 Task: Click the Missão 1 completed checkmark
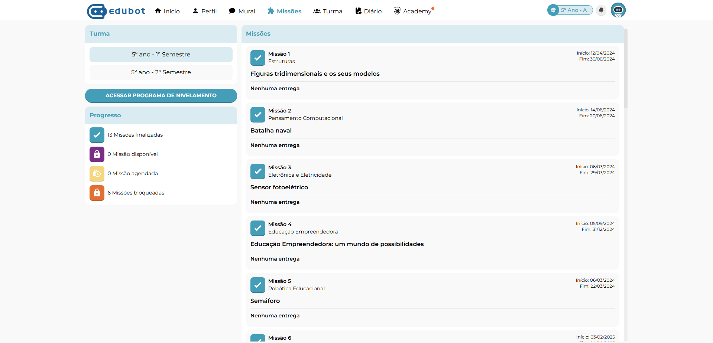[258, 58]
